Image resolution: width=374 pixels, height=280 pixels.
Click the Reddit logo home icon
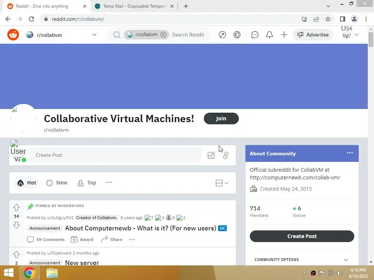click(13, 35)
